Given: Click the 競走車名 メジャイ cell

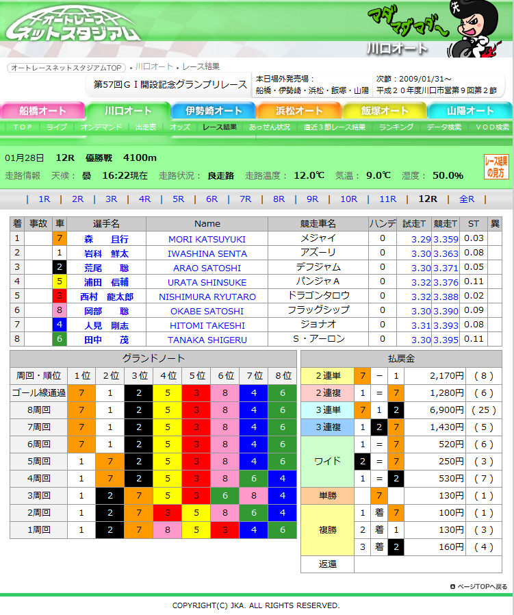Looking at the screenshot, I should tap(318, 238).
